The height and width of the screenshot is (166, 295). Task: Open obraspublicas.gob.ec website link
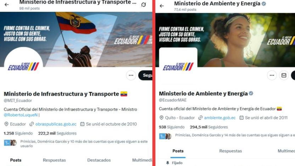coord(56,124)
